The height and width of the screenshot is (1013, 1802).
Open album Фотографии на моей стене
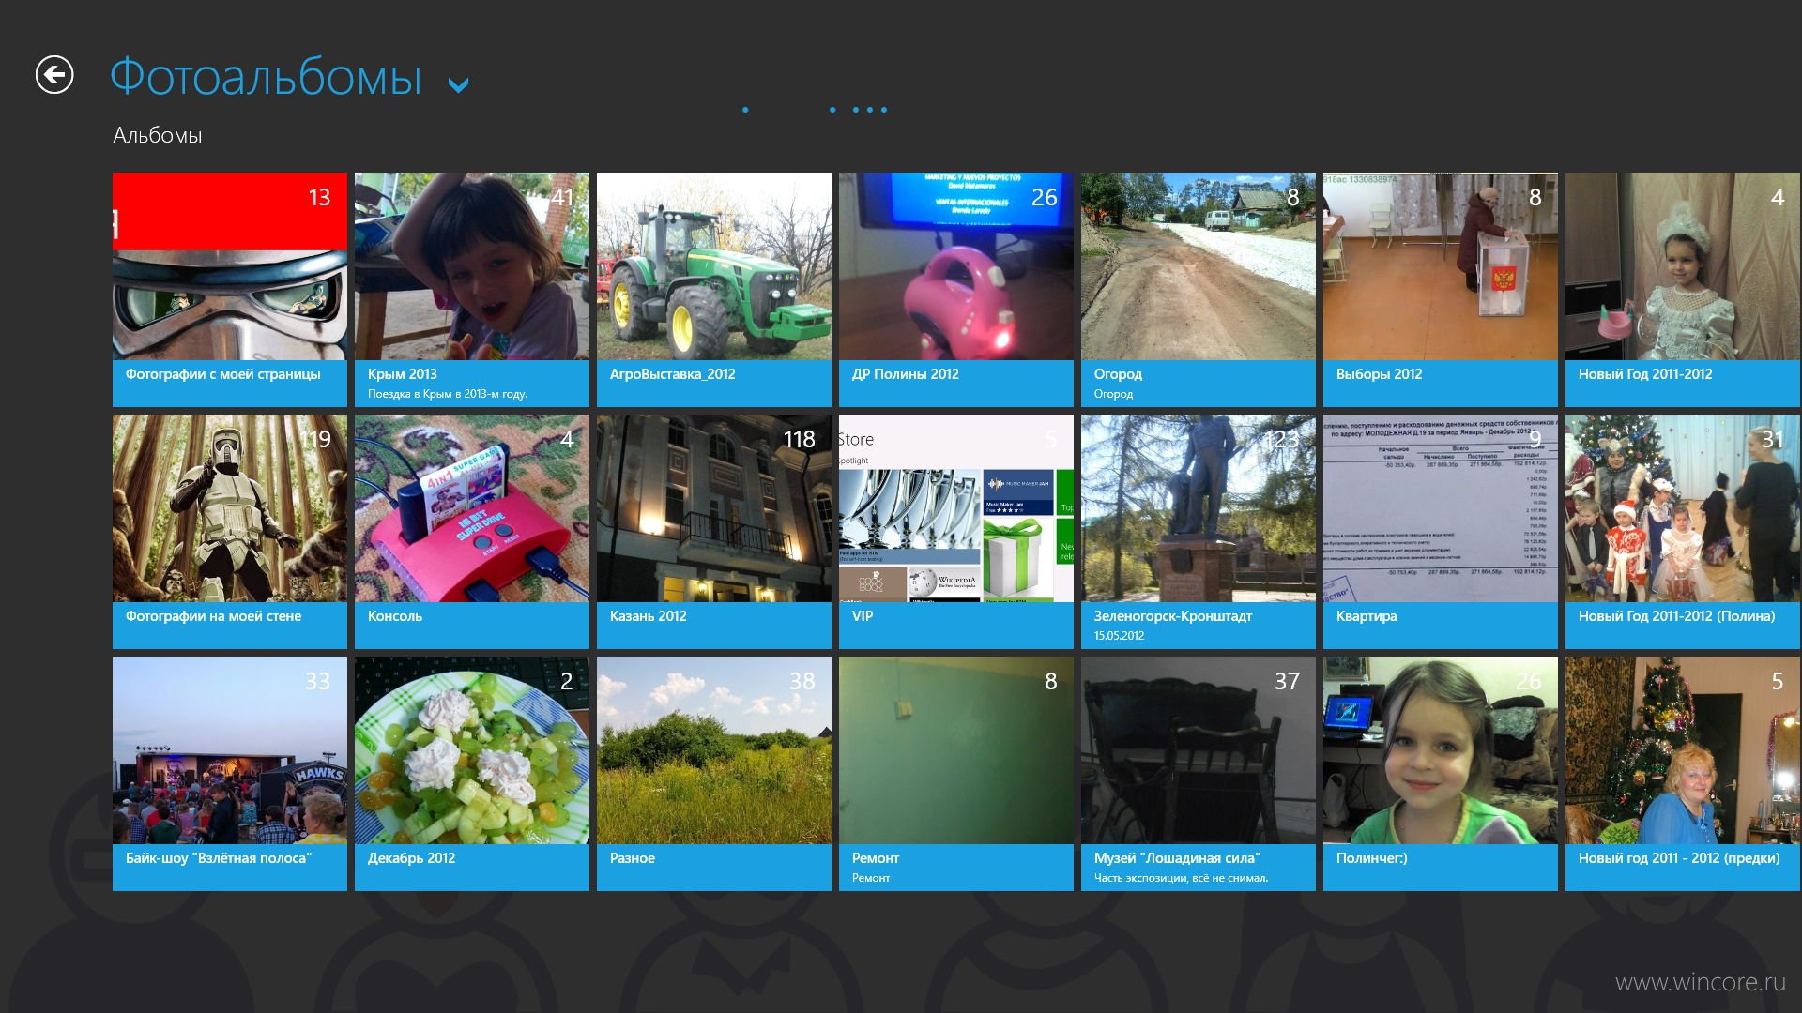tap(230, 531)
